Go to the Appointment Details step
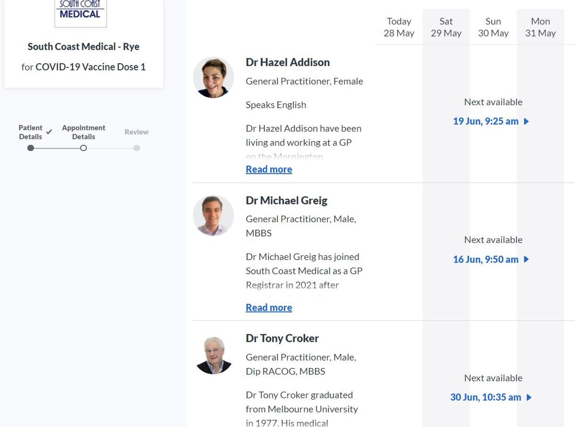Screen dimensions: 575x427 click(84, 132)
